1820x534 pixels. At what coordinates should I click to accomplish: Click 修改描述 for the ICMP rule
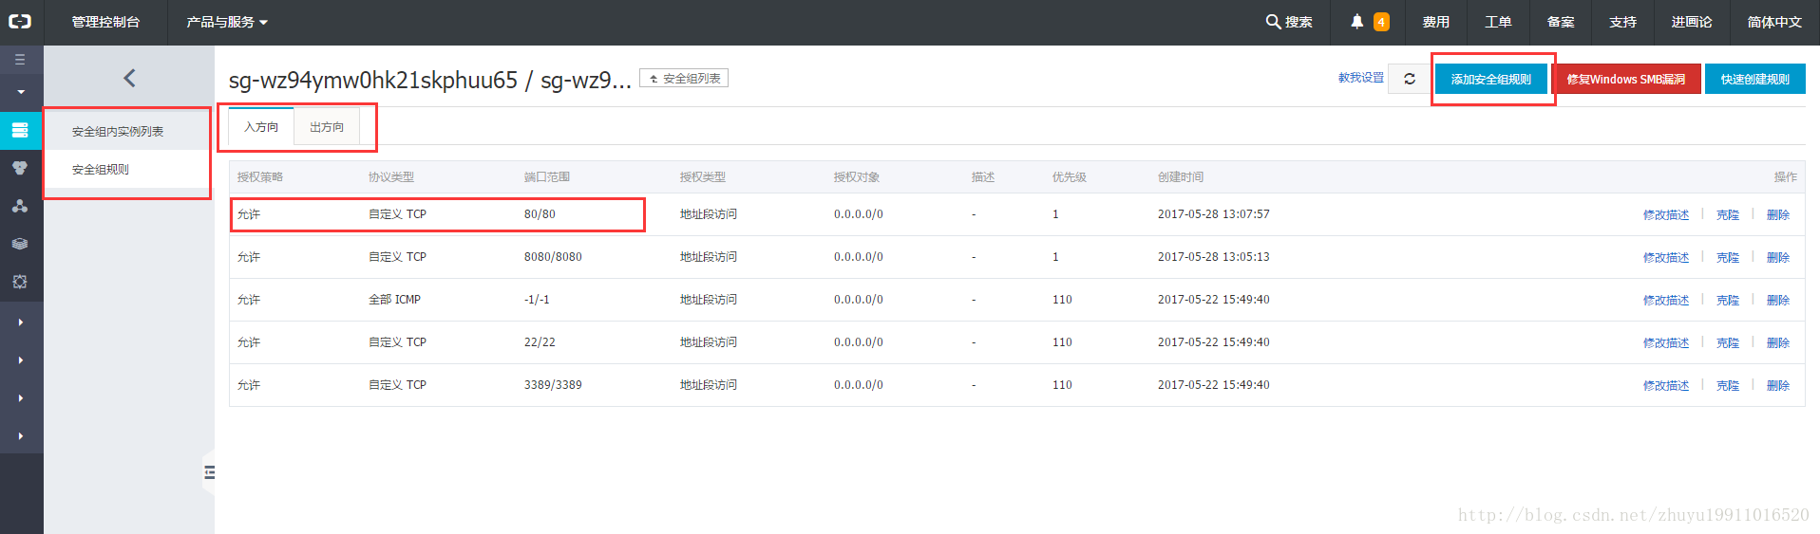pyautogui.click(x=1666, y=300)
